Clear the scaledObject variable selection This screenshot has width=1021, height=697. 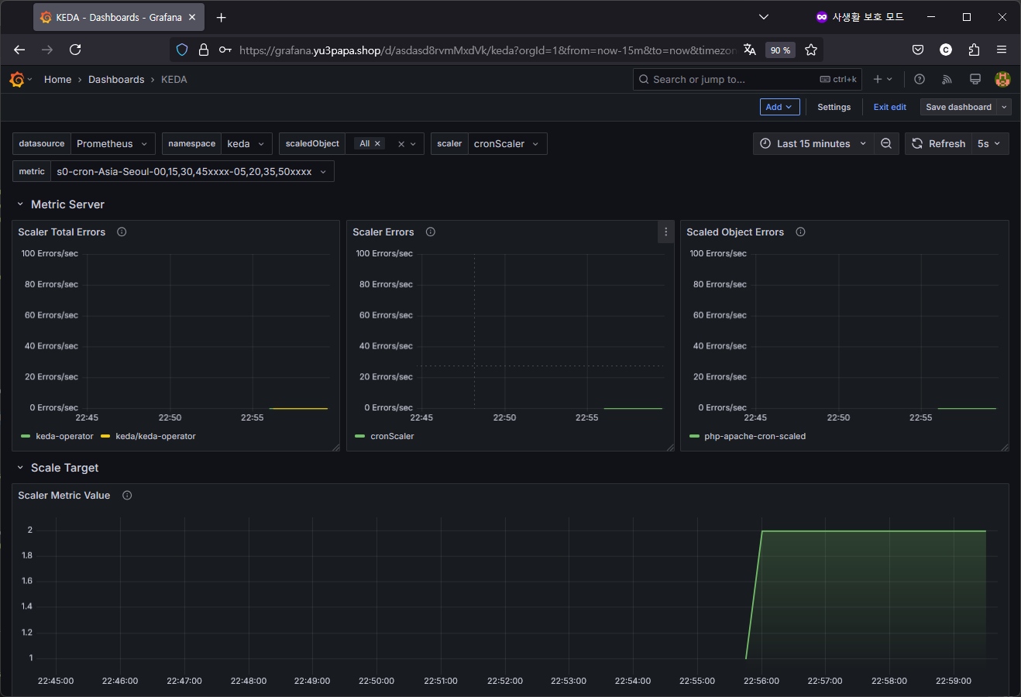[x=401, y=143]
